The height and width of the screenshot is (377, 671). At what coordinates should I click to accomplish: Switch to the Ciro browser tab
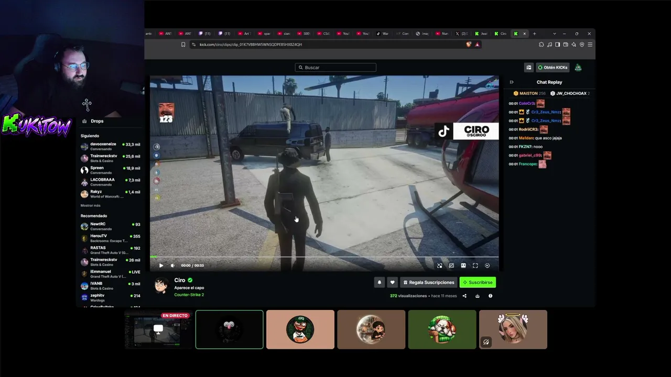click(501, 34)
